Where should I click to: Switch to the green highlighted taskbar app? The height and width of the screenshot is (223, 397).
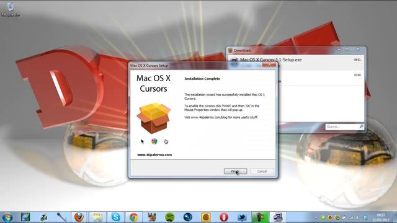point(260,217)
